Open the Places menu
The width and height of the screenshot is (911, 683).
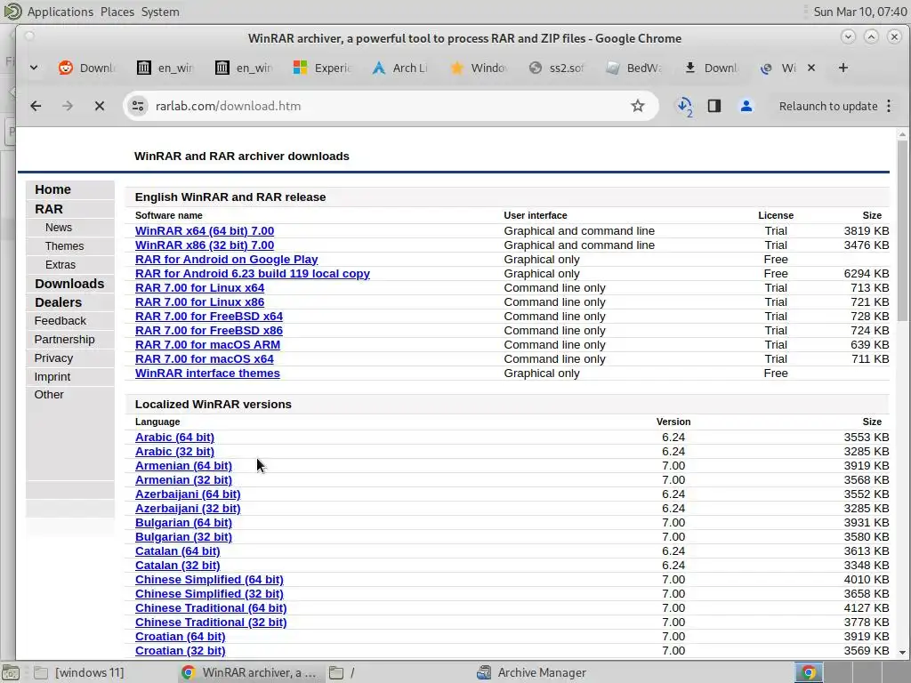(x=117, y=12)
